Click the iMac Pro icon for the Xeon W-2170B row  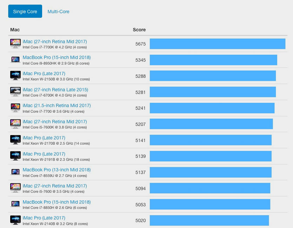[15, 140]
